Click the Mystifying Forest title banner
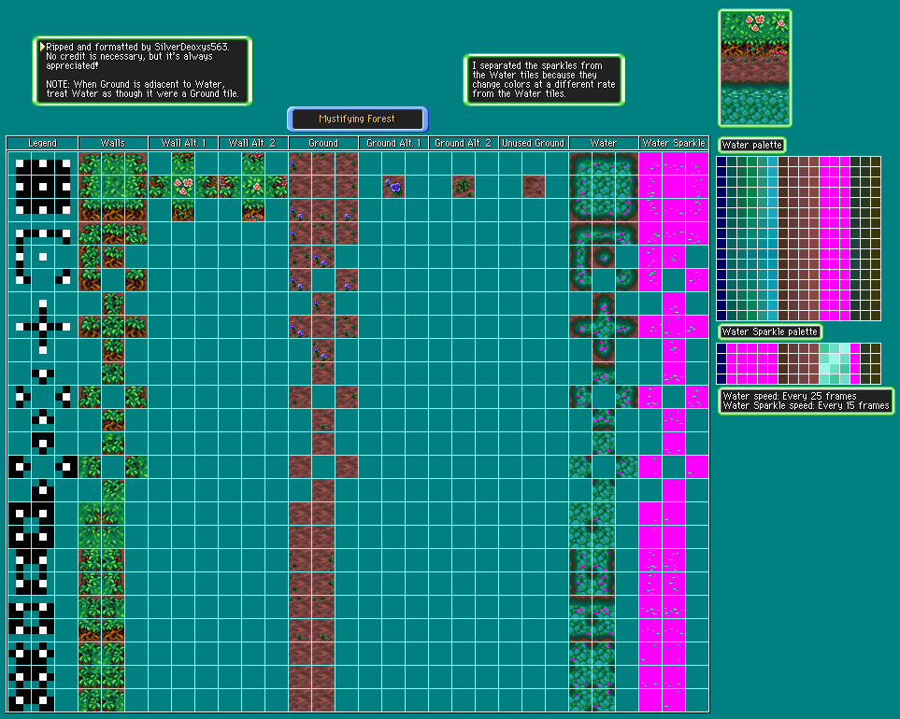The image size is (900, 719). pos(358,120)
